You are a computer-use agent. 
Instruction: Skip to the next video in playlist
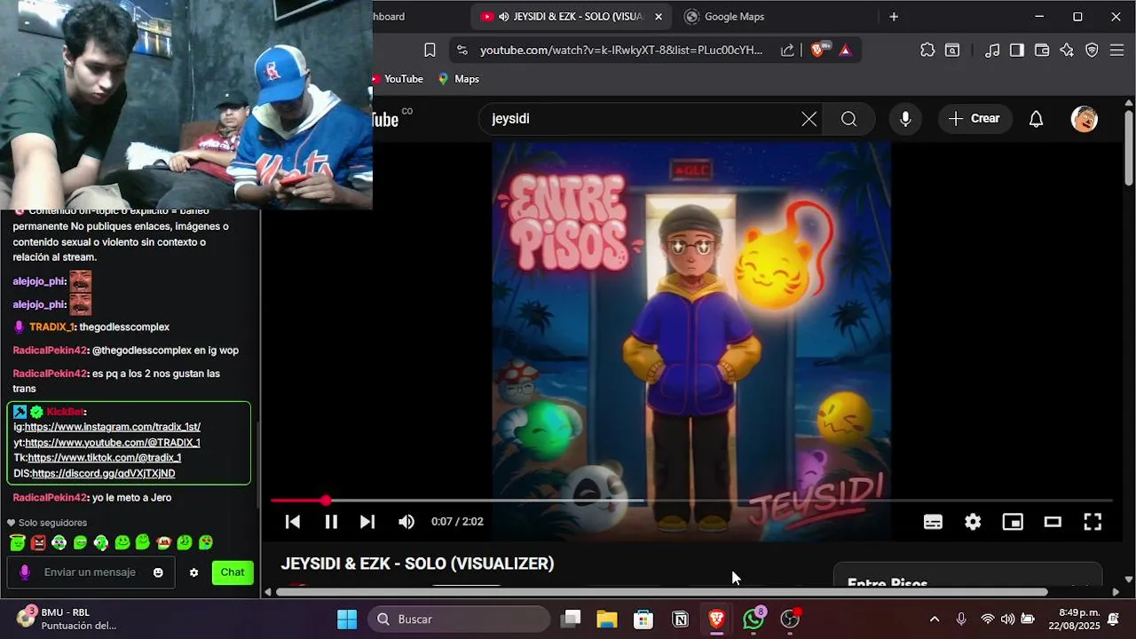tap(367, 522)
